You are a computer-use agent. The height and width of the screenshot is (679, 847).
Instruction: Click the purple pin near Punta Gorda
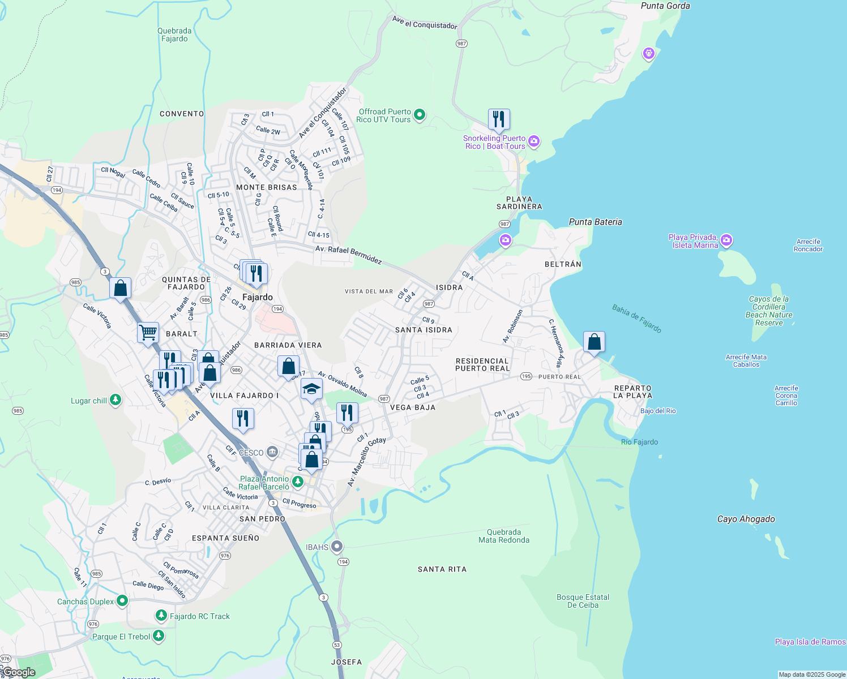[x=649, y=54]
